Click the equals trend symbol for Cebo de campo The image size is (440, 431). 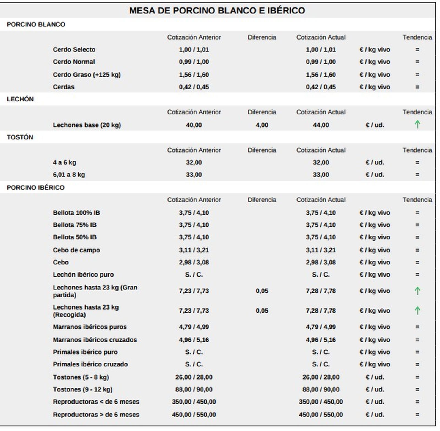click(x=417, y=250)
